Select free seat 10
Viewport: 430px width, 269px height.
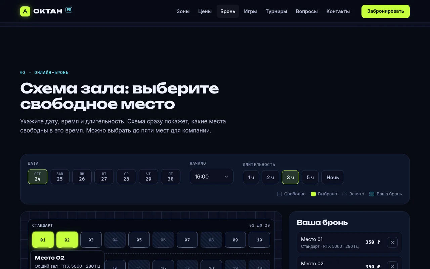pos(259,240)
